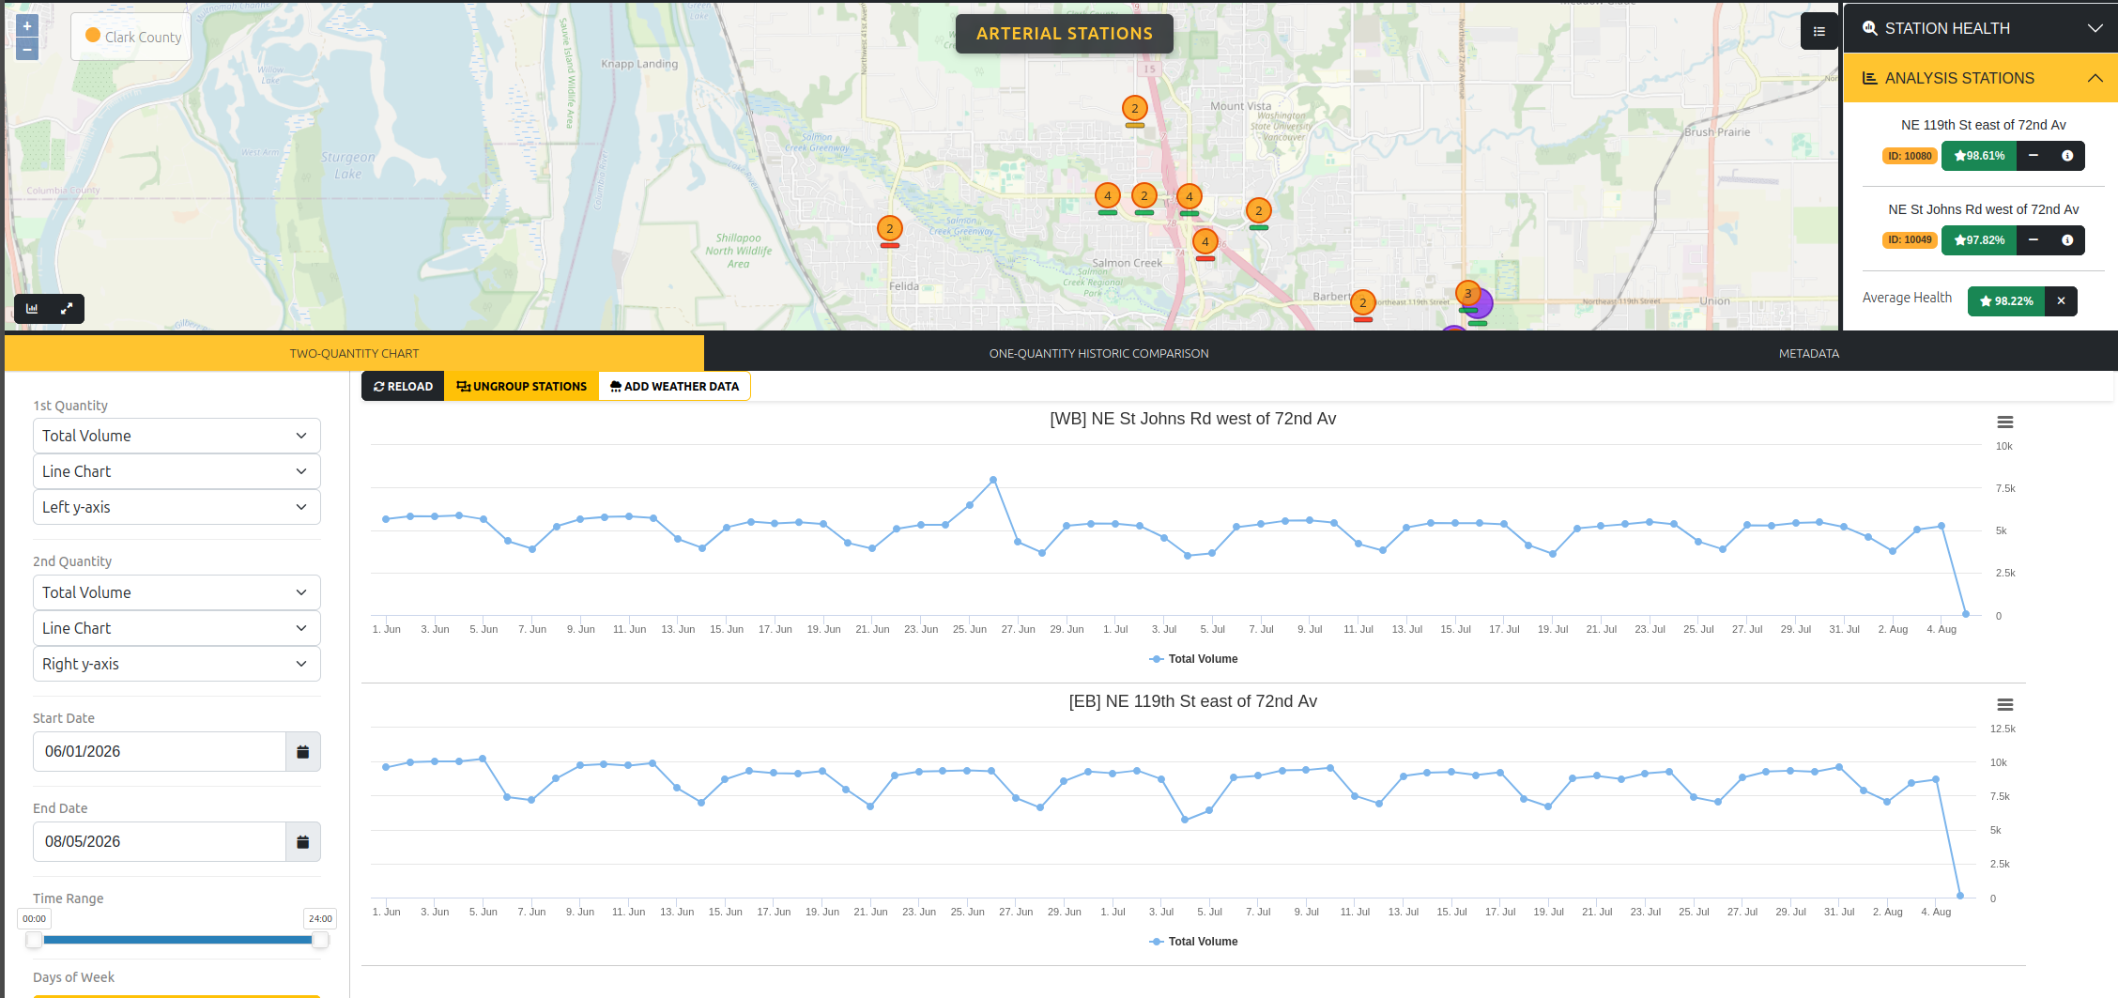The height and width of the screenshot is (998, 2118).
Task: Switch to One-Quantity Historic Comparison tab
Action: (1098, 353)
